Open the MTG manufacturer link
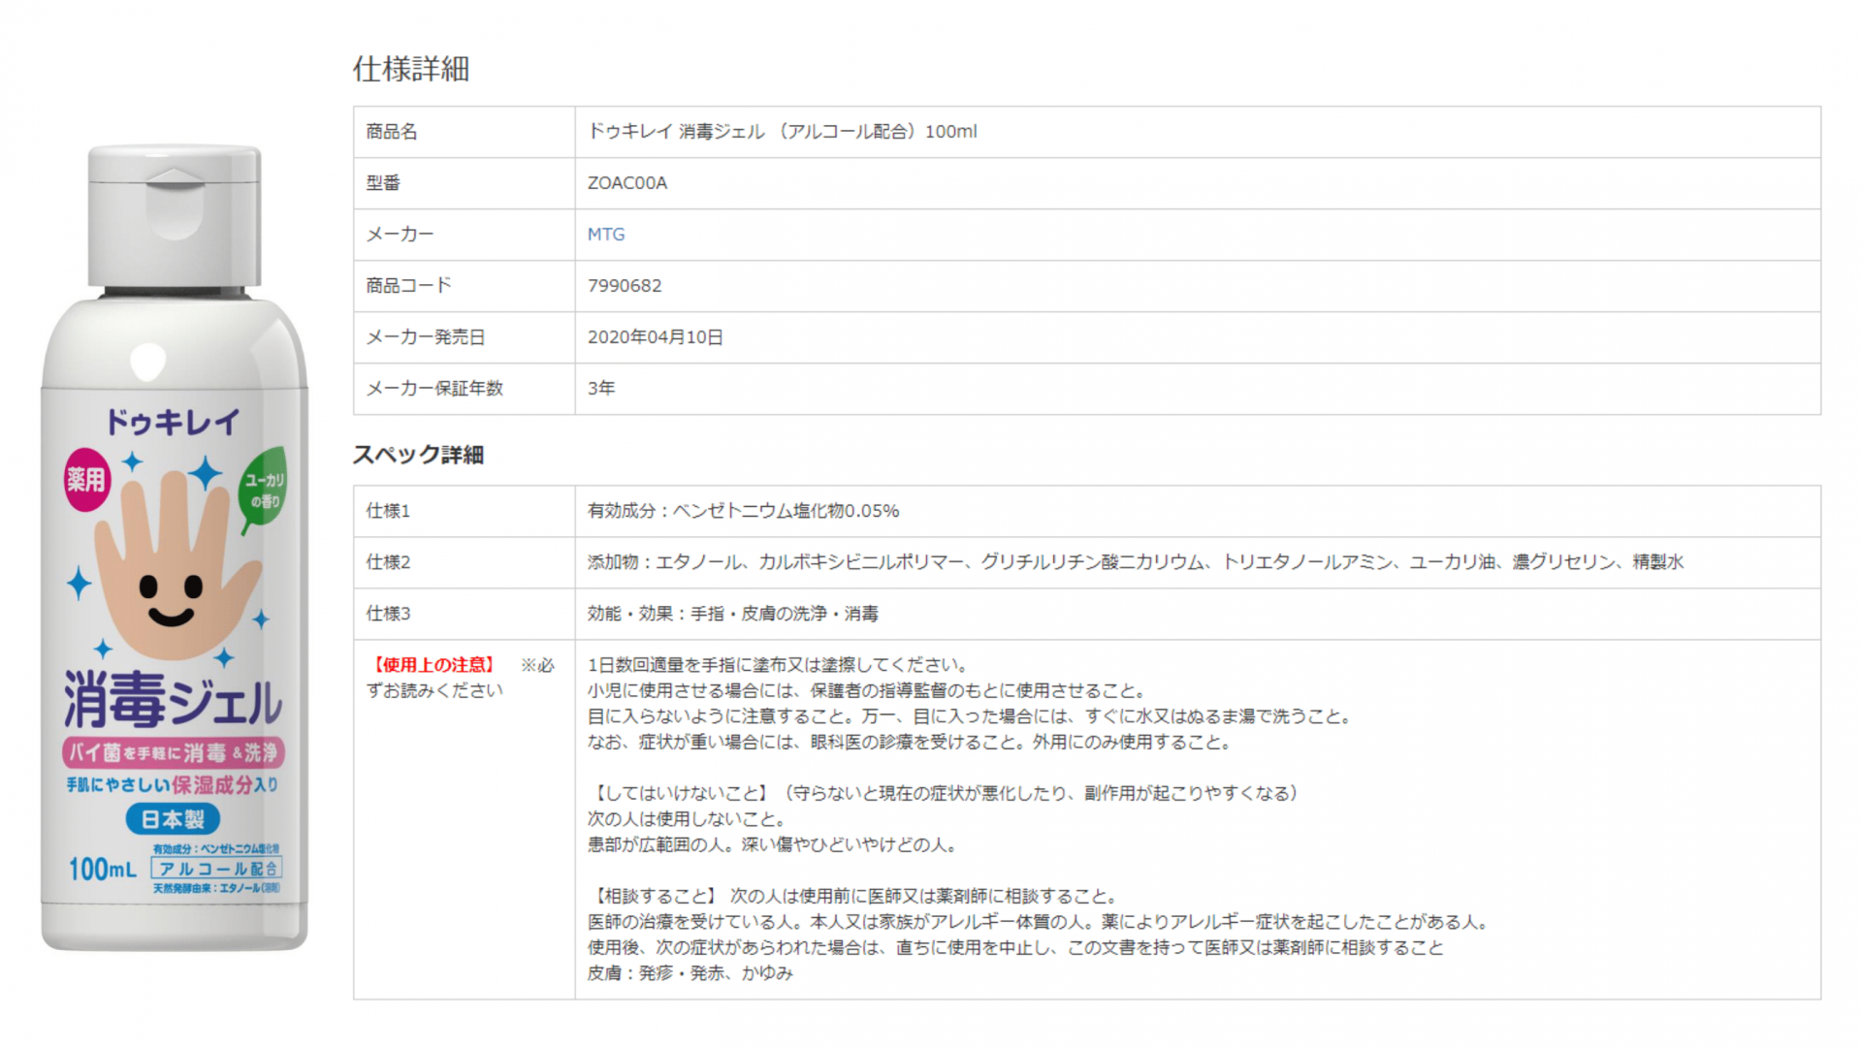Image resolution: width=1862 pixels, height=1047 pixels. click(x=606, y=235)
